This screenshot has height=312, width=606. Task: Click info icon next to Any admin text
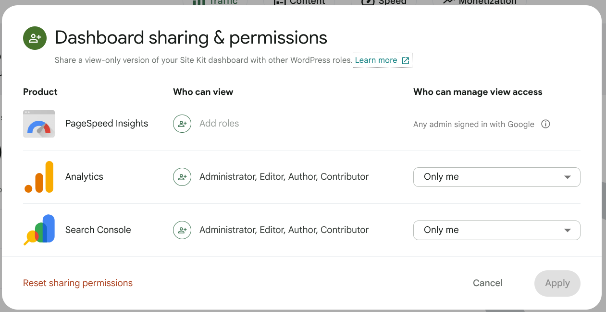coord(545,124)
